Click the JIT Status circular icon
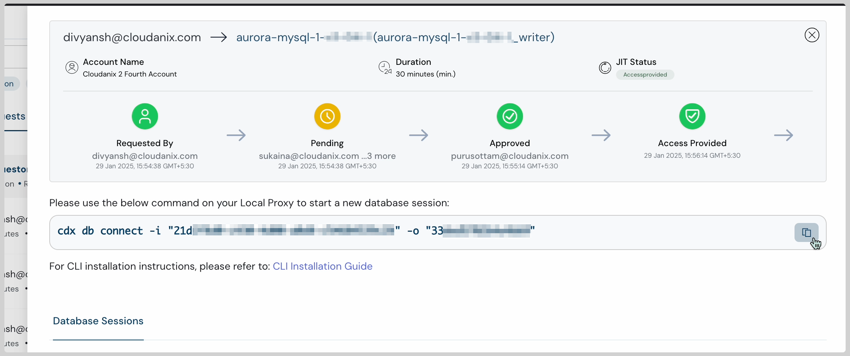The width and height of the screenshot is (850, 356). (605, 68)
